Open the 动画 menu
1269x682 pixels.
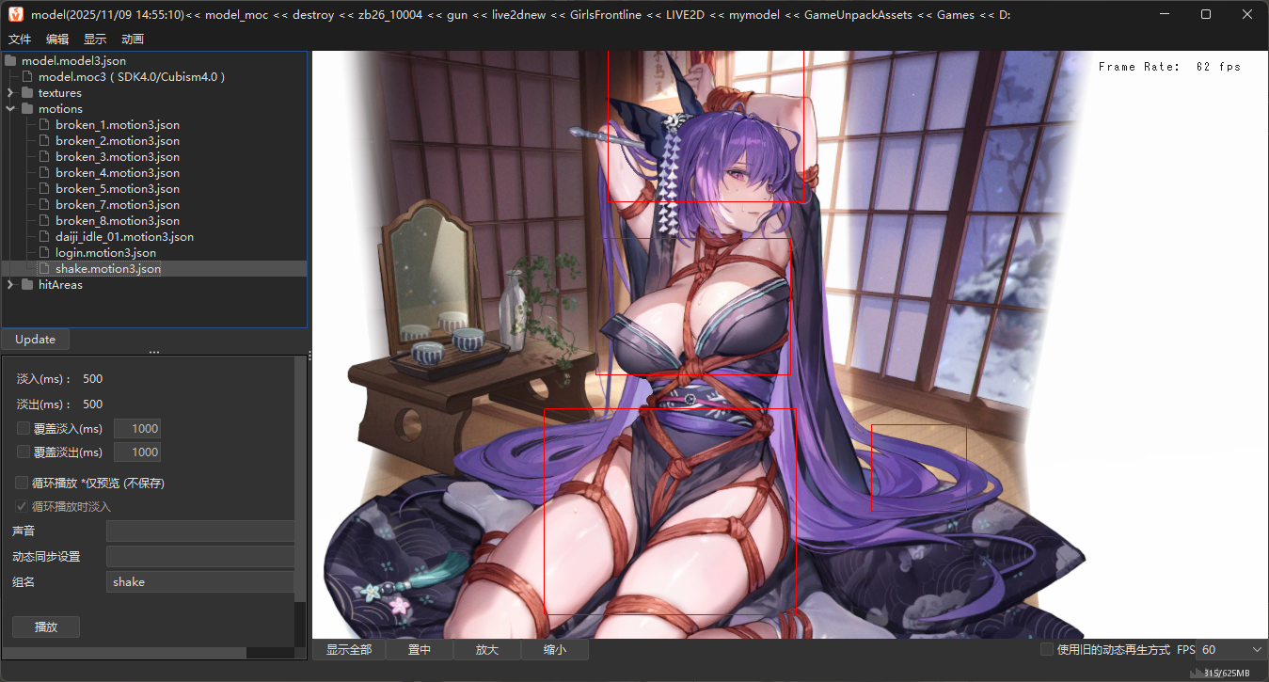[x=133, y=40]
